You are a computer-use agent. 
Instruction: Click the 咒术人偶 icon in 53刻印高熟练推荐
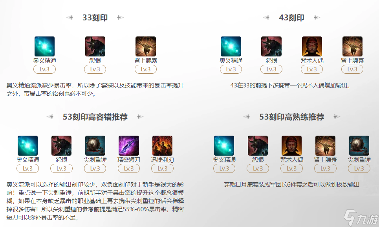291,145
